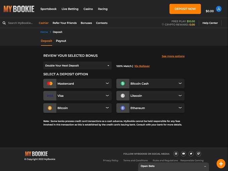The image size is (228, 171).
Task: Click the Ethereum coin icon
Action: coord(123,108)
